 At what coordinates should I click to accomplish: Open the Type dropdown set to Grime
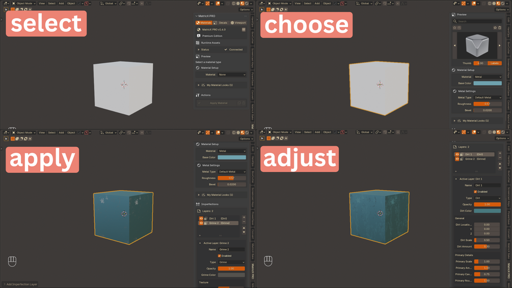point(231,262)
